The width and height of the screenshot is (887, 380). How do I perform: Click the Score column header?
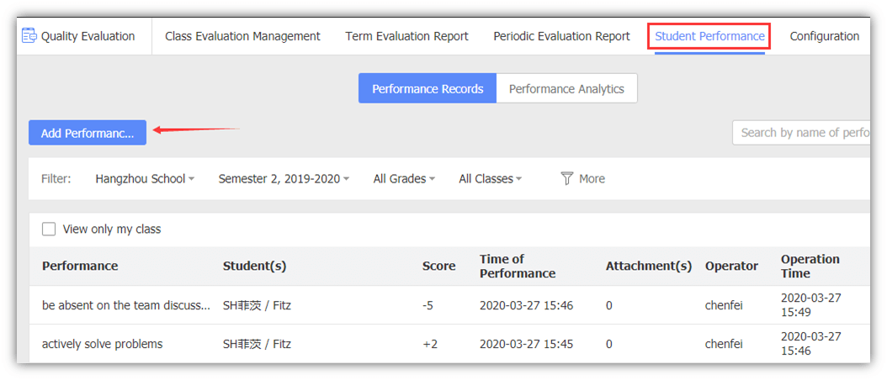coord(438,266)
